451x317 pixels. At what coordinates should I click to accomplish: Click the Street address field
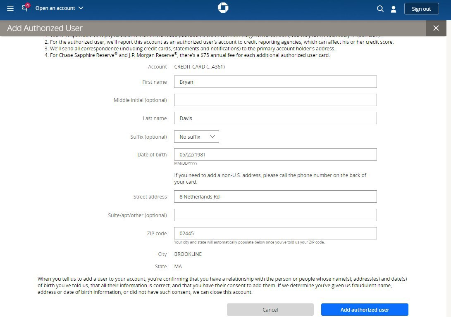(275, 197)
